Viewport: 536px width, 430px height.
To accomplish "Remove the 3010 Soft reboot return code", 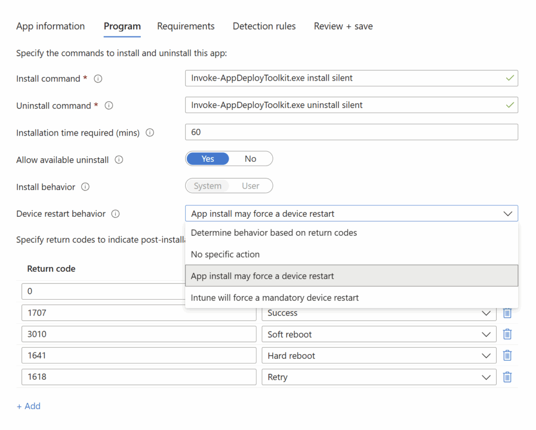I will (x=507, y=334).
